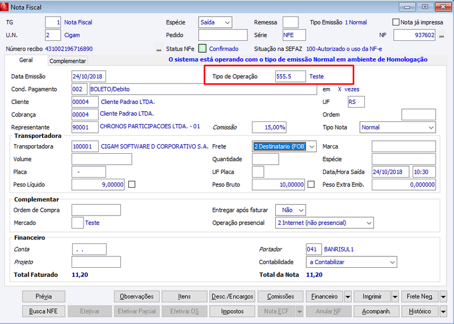454x324 pixels.
Task: Check the Nota já impressa checkbox
Action: 396,22
